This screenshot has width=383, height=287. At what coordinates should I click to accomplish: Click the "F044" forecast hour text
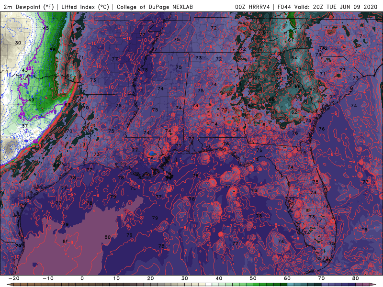click(284, 7)
